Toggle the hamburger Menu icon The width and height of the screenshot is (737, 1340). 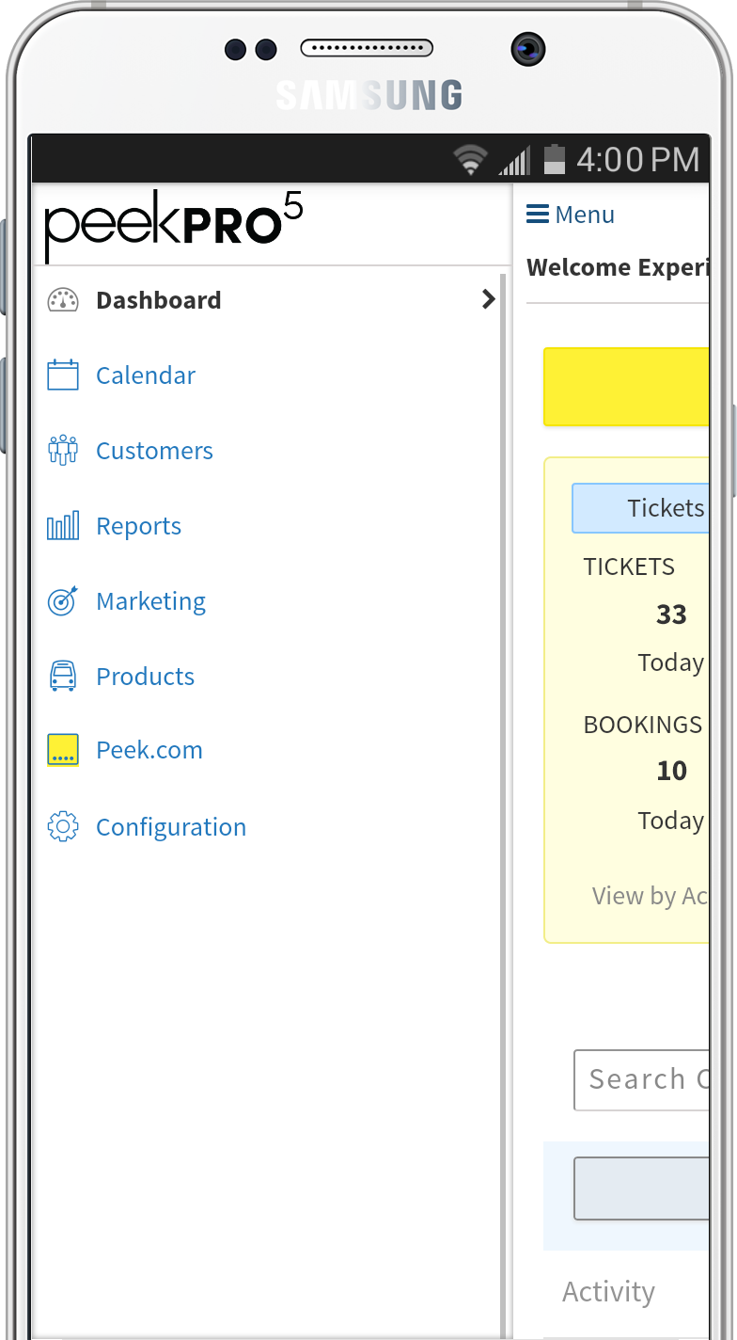click(538, 215)
